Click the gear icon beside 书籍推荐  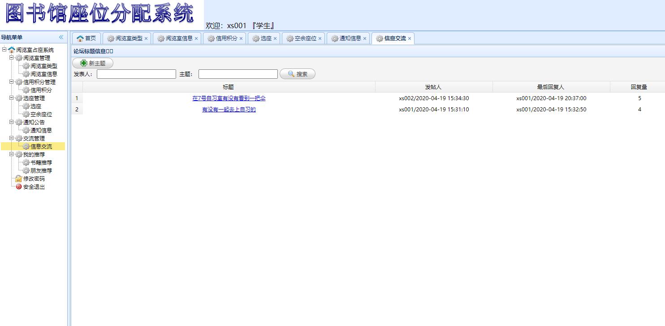(25, 162)
